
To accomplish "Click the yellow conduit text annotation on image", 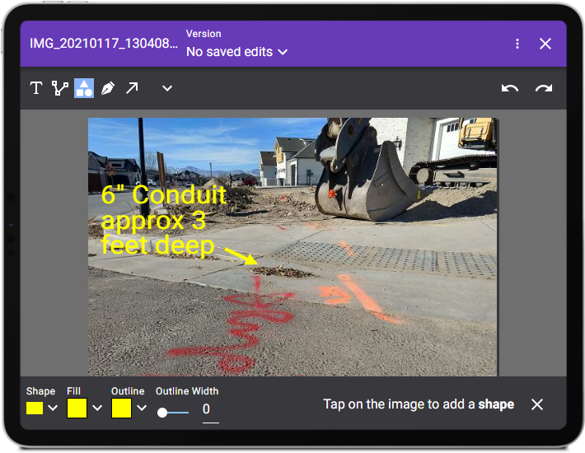I will pyautogui.click(x=163, y=220).
